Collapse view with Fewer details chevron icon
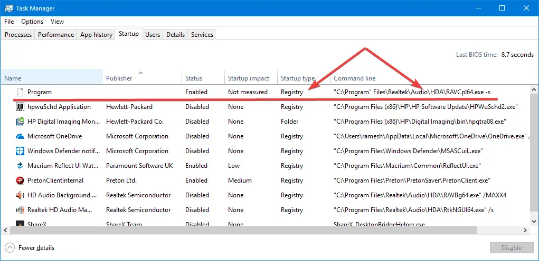This screenshot has width=539, height=261. 11,248
